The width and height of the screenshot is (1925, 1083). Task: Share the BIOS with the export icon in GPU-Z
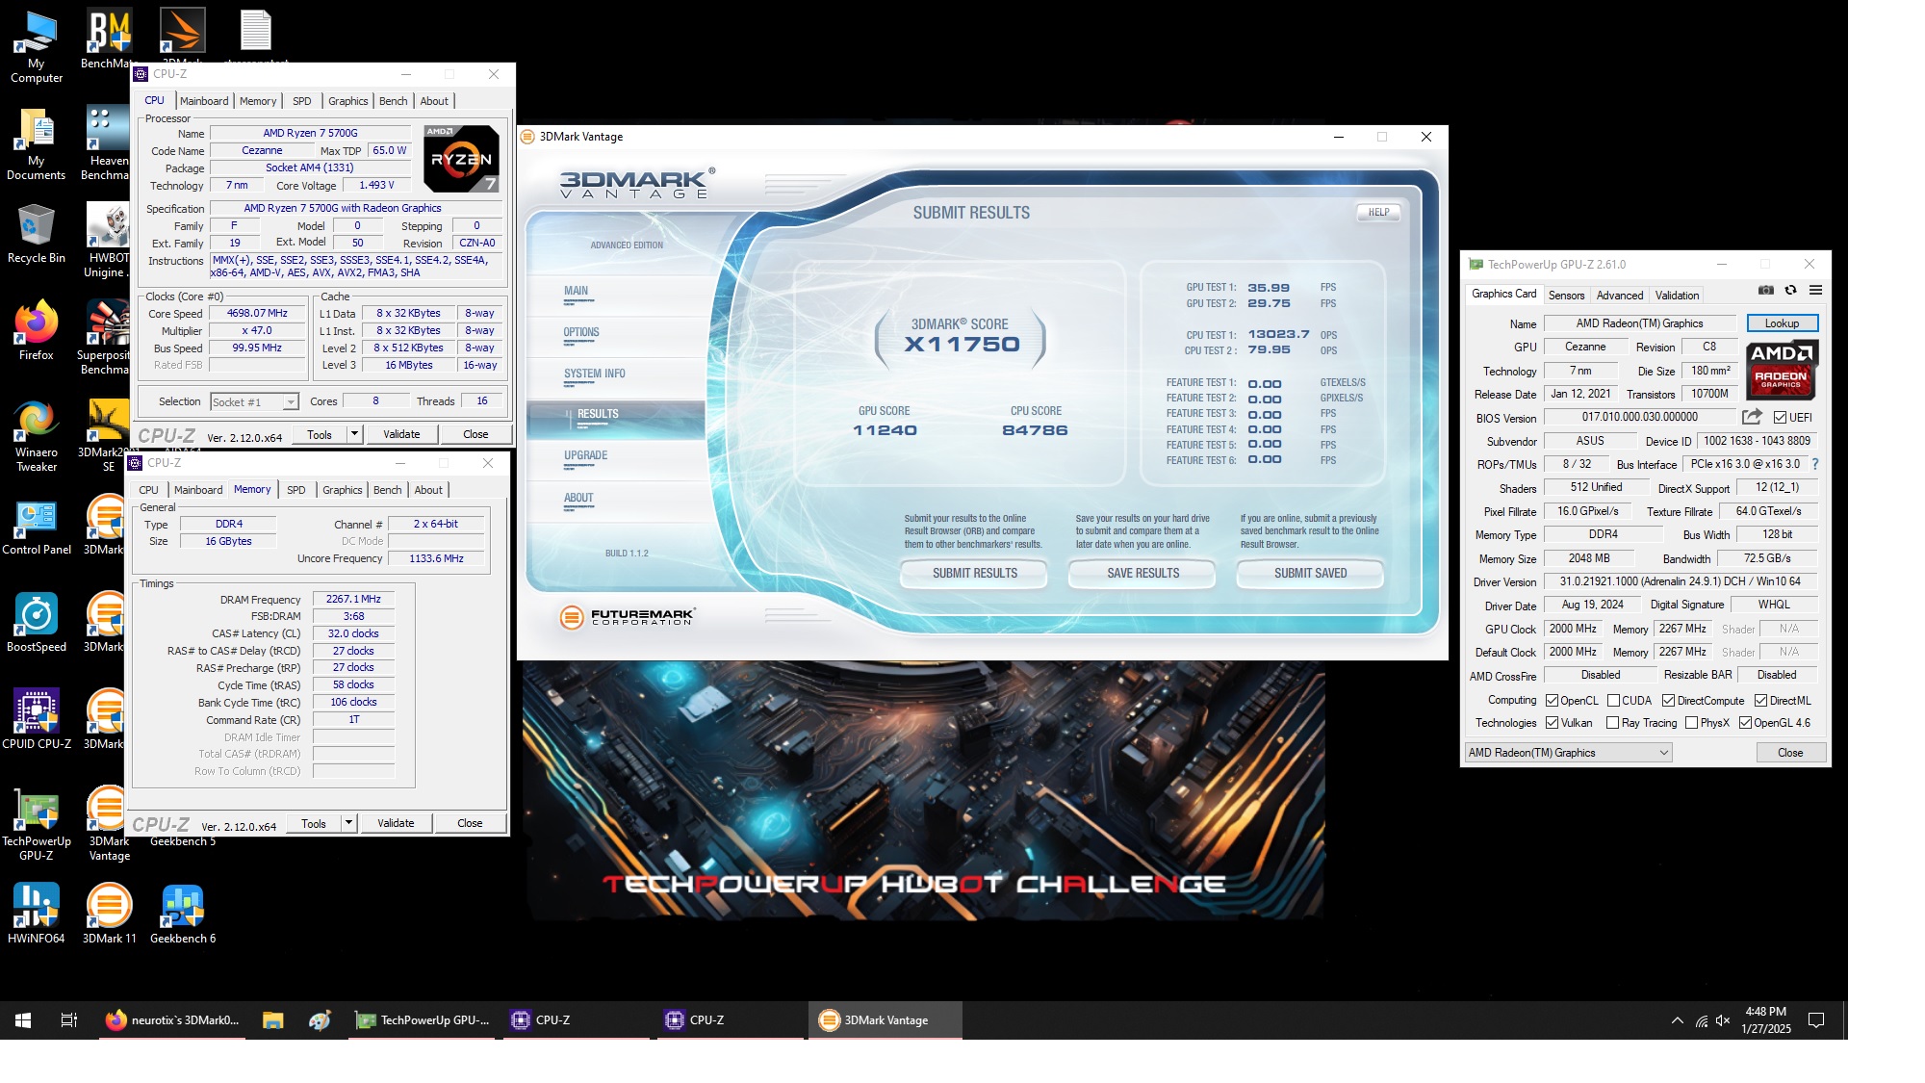click(x=1752, y=417)
